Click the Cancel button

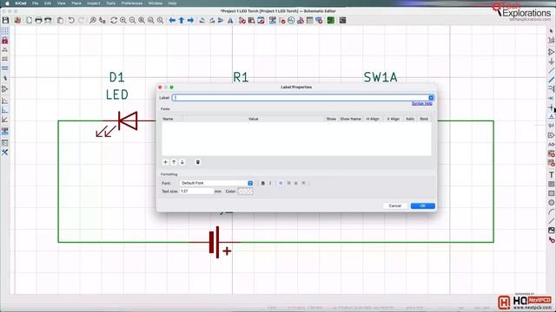[x=394, y=206]
